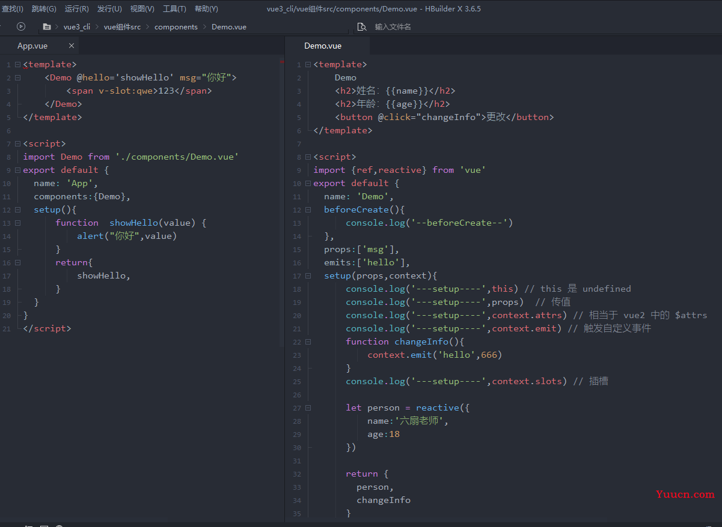The width and height of the screenshot is (722, 527).
Task: Open the 跳转(G) menu
Action: (x=44, y=9)
